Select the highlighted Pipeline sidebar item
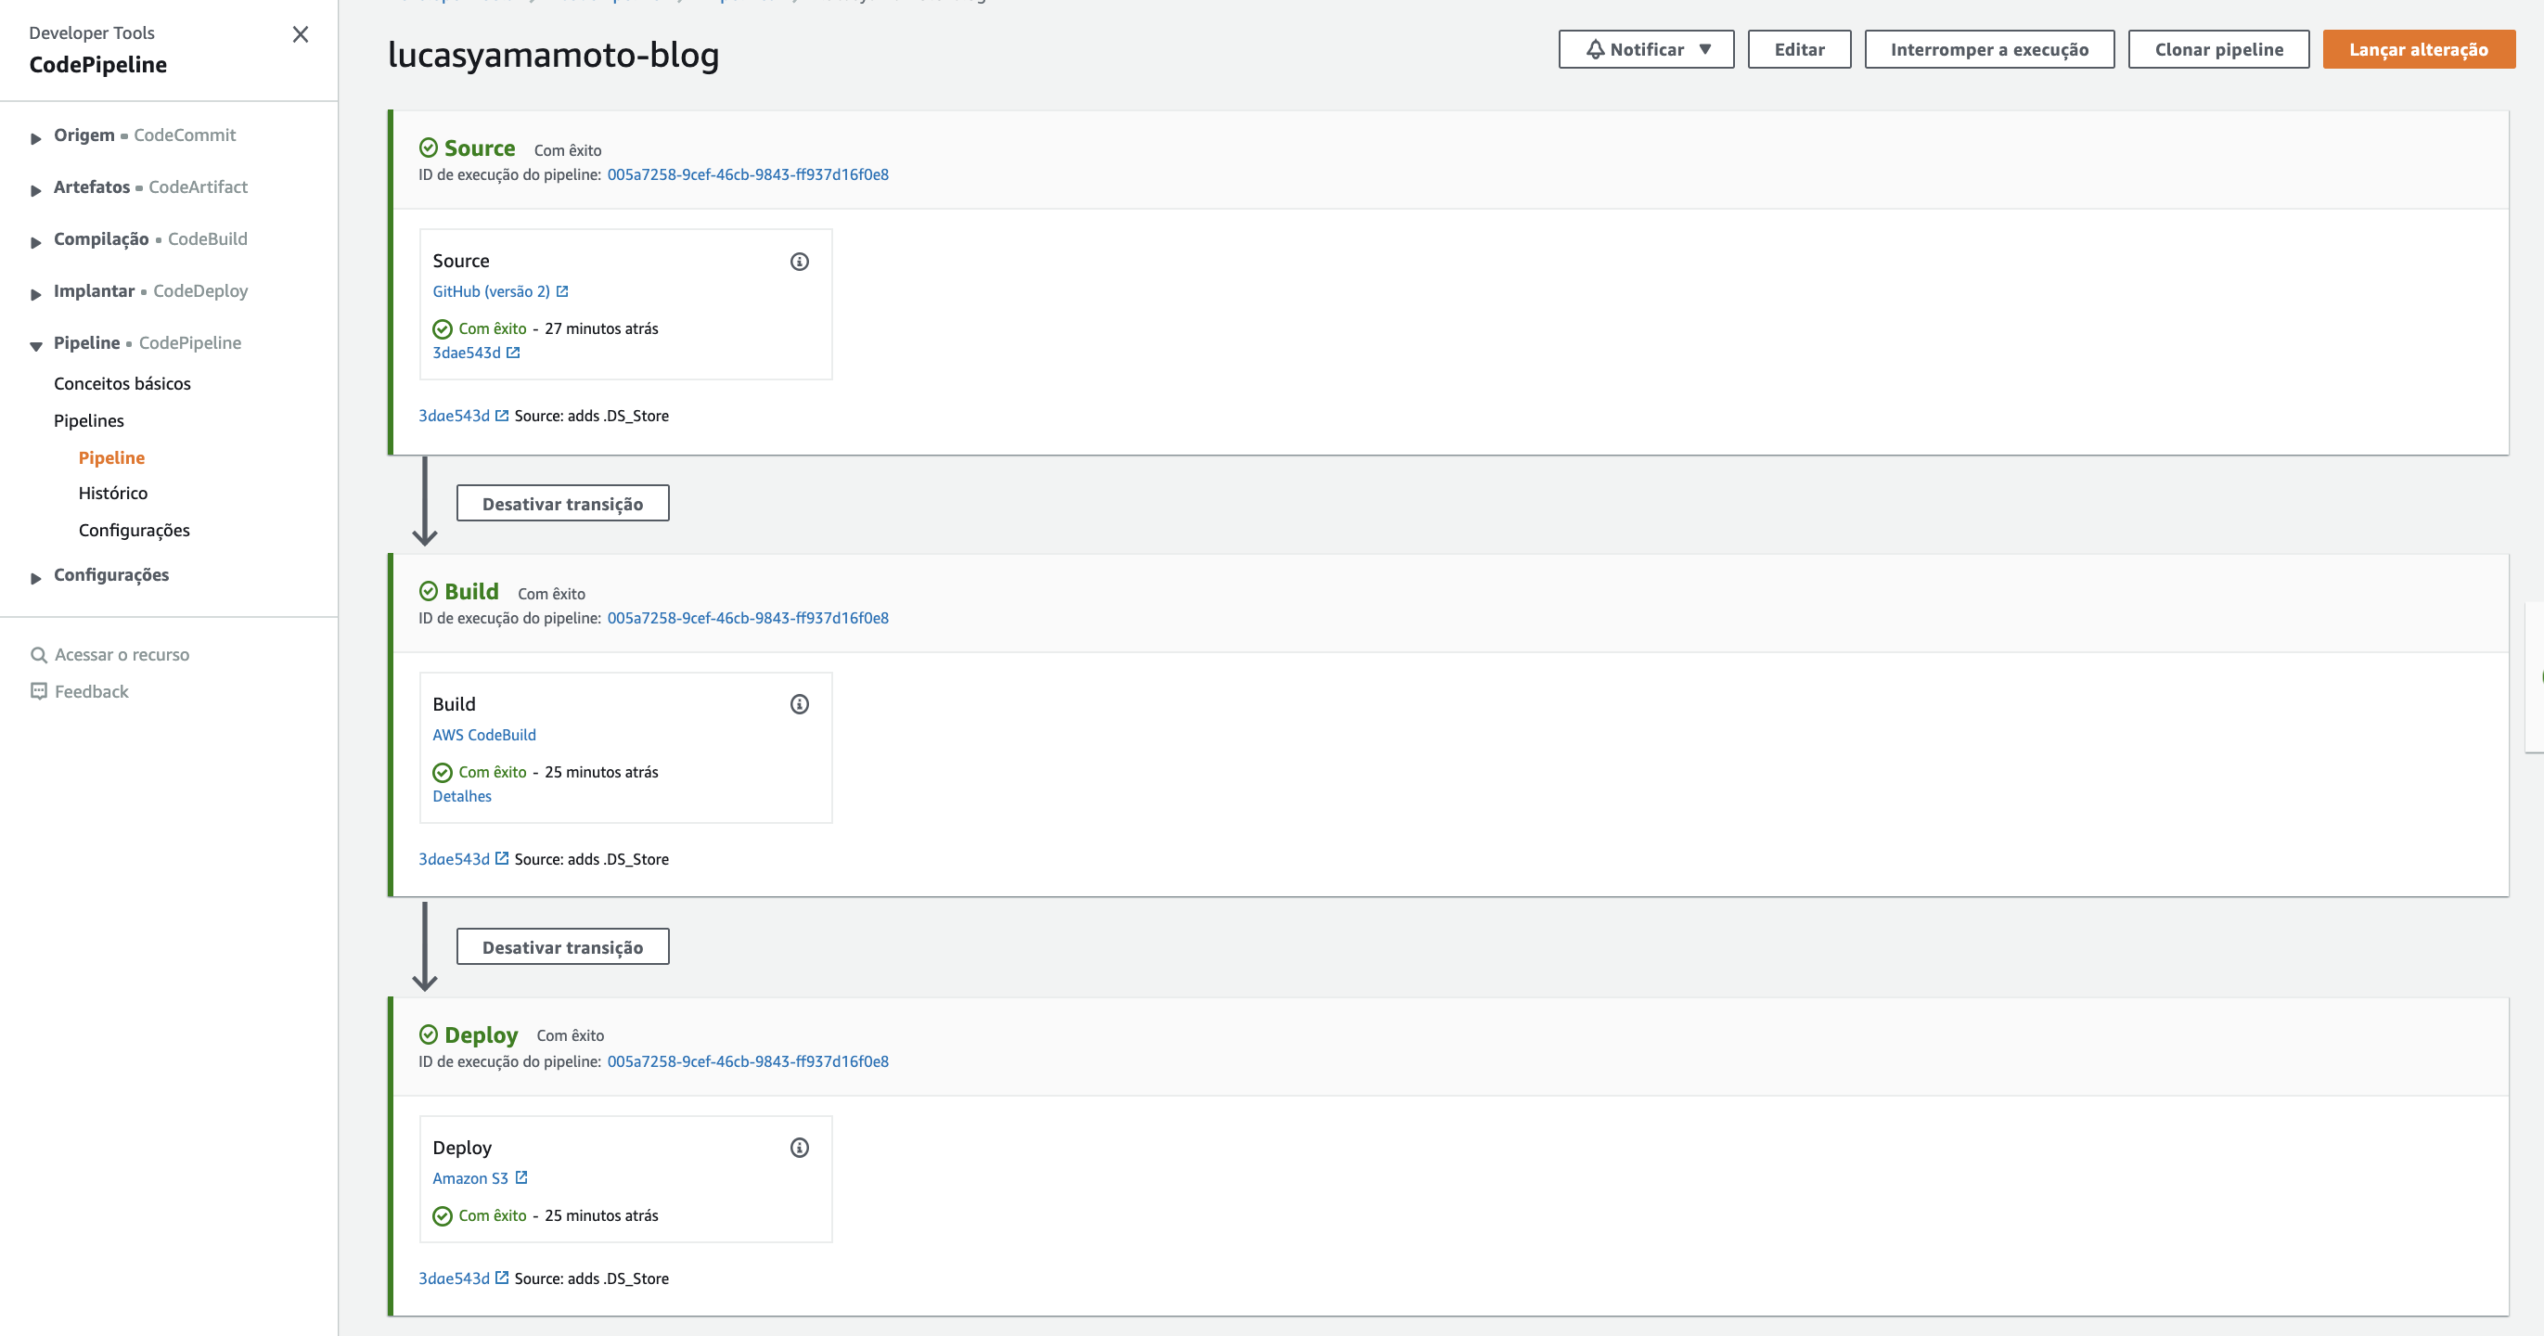Screen dimensions: 2544x1336 click(x=111, y=457)
